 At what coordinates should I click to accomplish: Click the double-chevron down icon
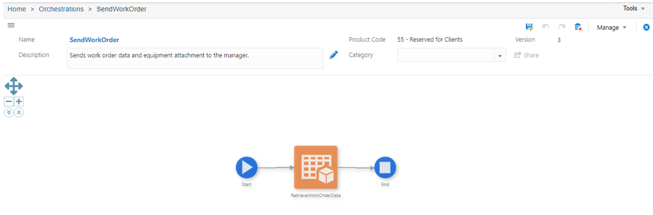(x=9, y=113)
